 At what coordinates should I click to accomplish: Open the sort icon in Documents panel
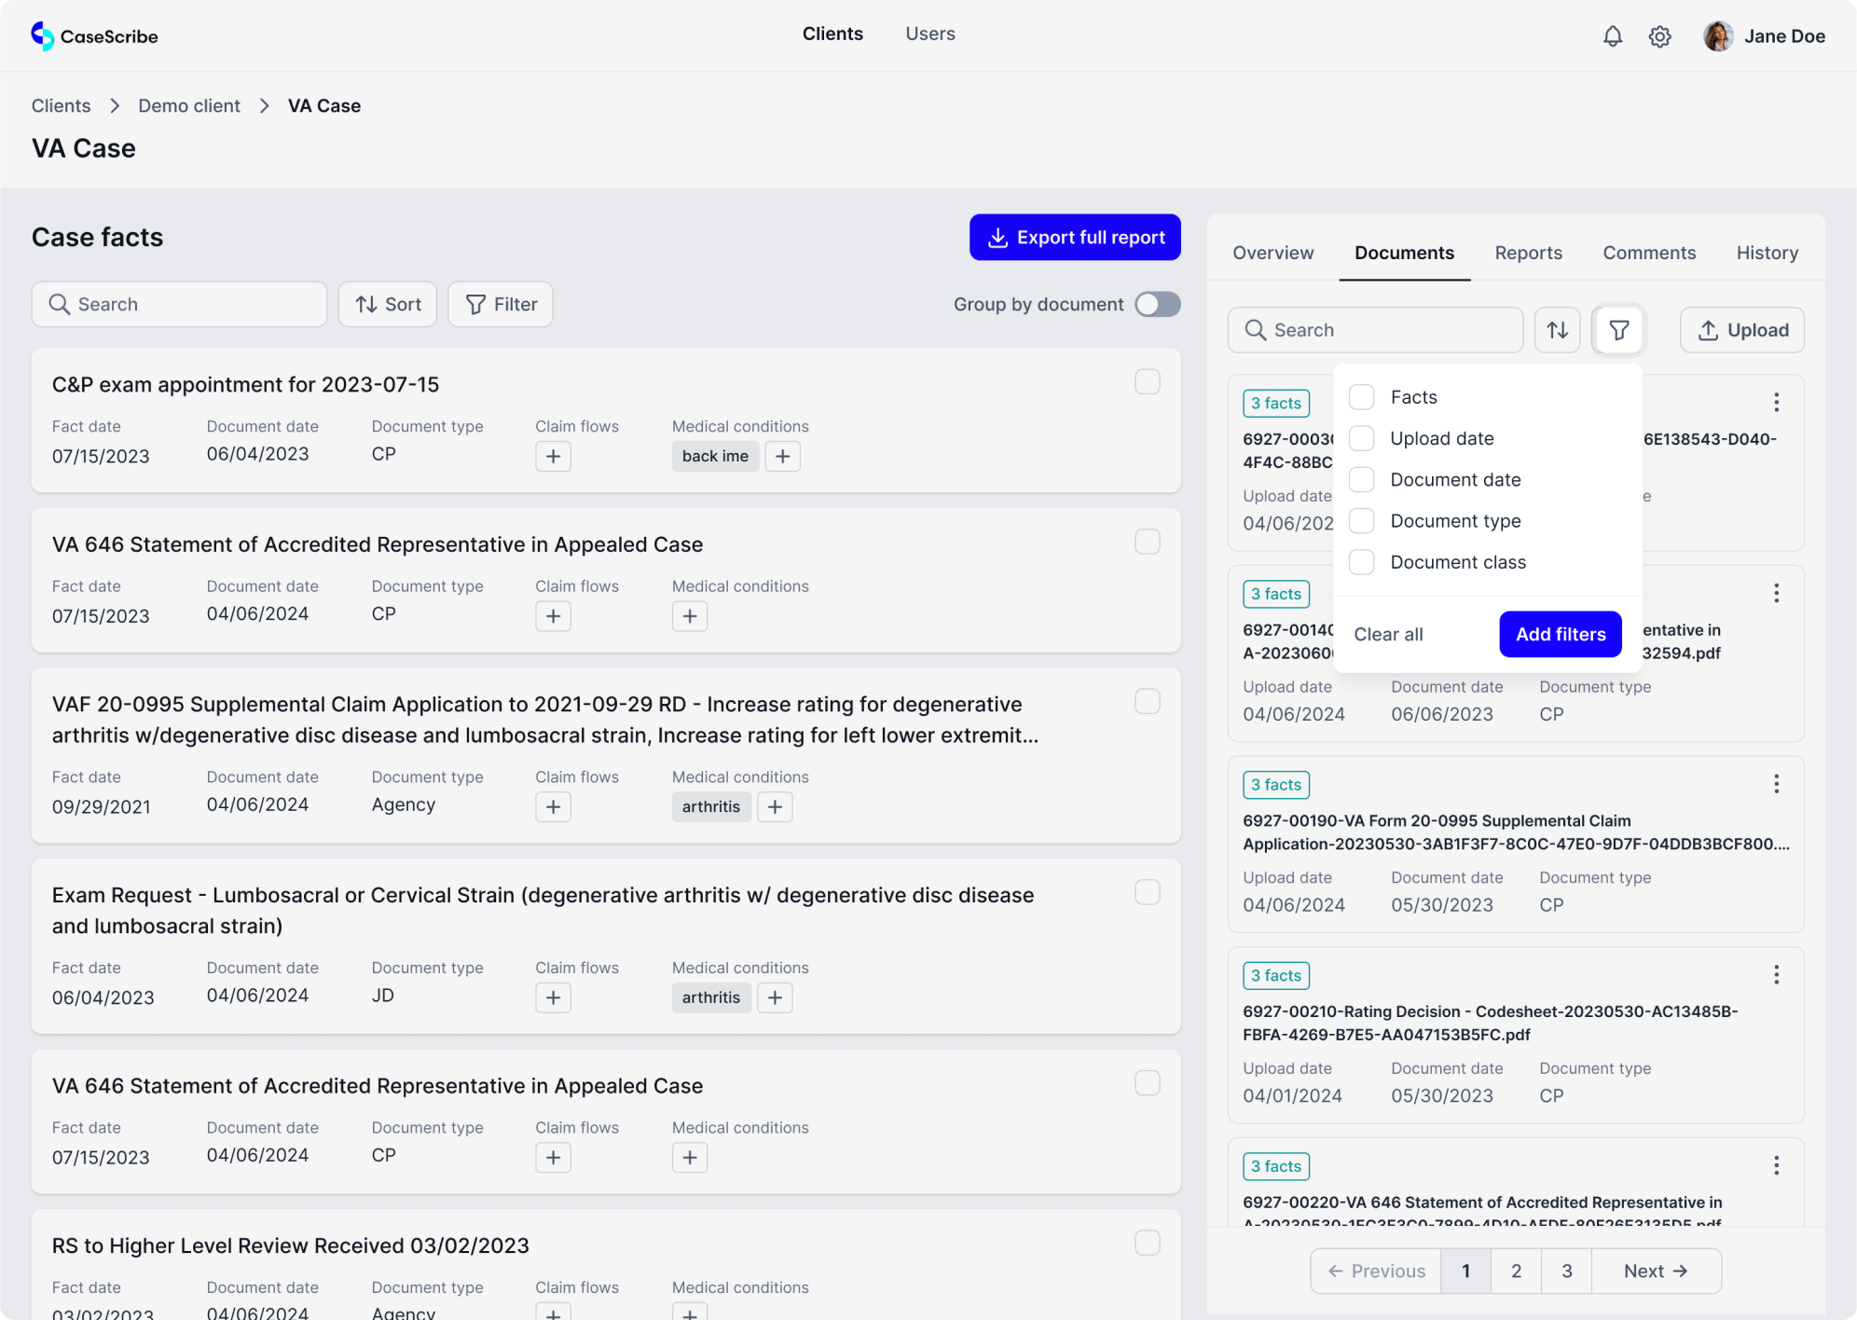coord(1557,329)
